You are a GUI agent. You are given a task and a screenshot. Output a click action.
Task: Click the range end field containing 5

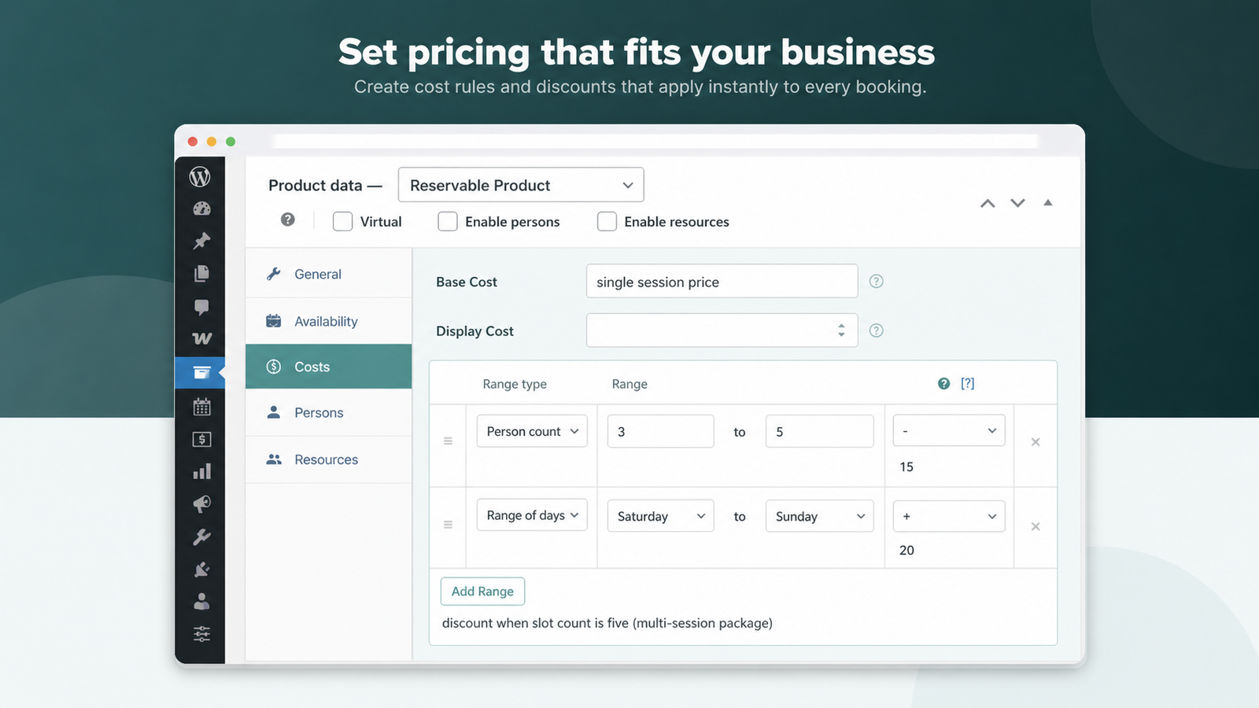point(819,431)
